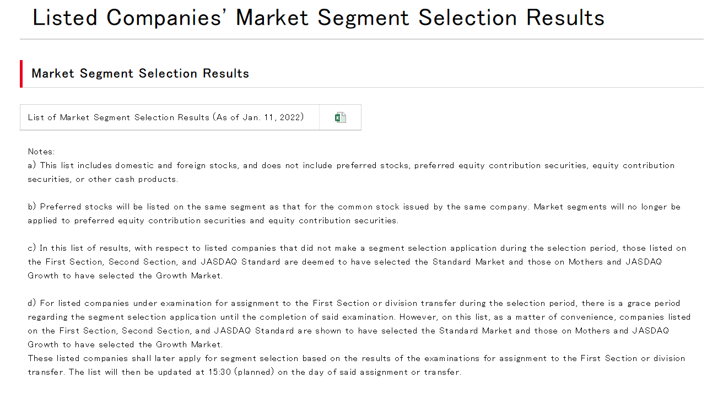Click note c) about companies without segment application
The image size is (707, 393).
[357, 262]
